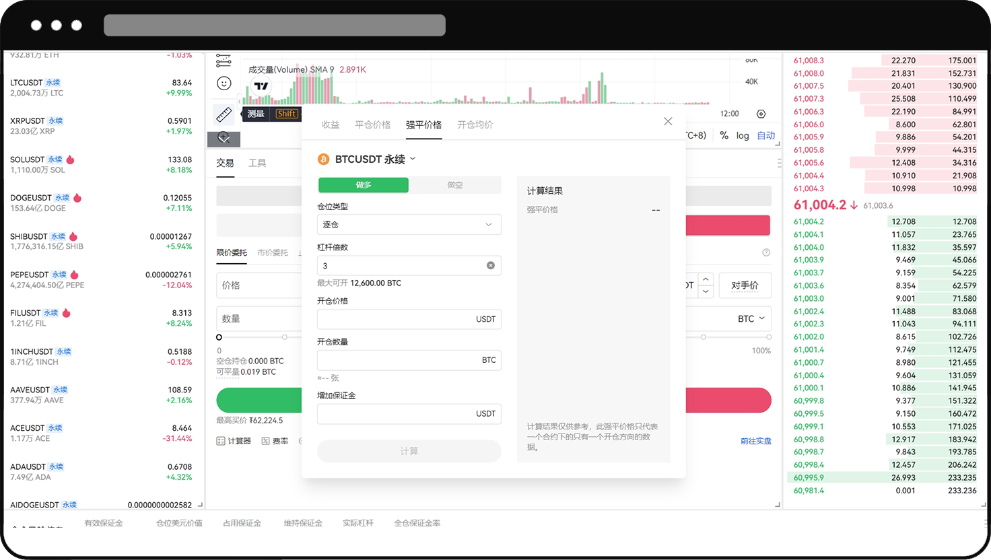Select AAVEUSDT 永续 in the market list
991x560 pixels.
pyautogui.click(x=101, y=395)
